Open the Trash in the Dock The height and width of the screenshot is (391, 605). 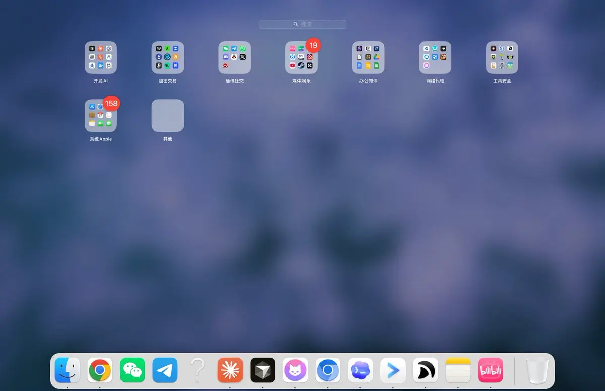click(537, 371)
